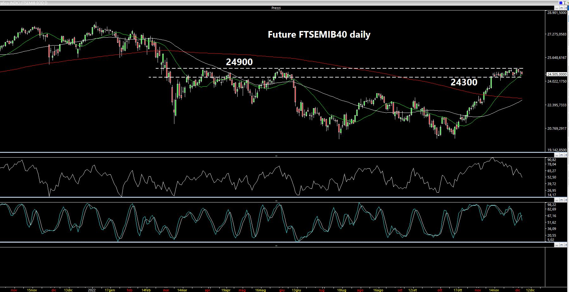Close the indicator pane with the 90,82 scale
The width and height of the screenshot is (569, 292).
[566, 155]
